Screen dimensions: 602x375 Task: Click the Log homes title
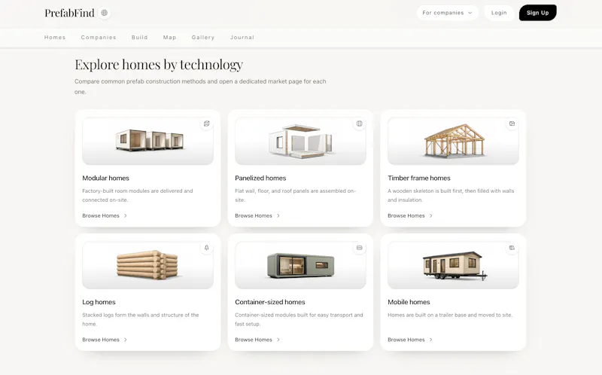coord(99,302)
